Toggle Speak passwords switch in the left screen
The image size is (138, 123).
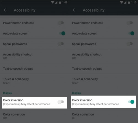pos(61,44)
